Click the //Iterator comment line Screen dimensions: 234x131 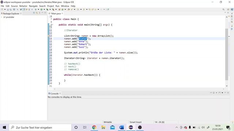click(71, 30)
